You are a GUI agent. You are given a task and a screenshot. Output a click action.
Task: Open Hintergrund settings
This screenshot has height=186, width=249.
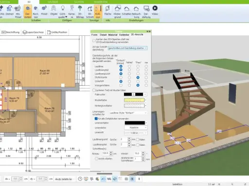(x=117, y=12)
